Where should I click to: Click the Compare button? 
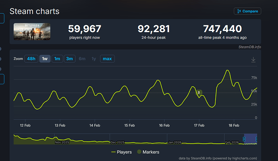tap(247, 11)
